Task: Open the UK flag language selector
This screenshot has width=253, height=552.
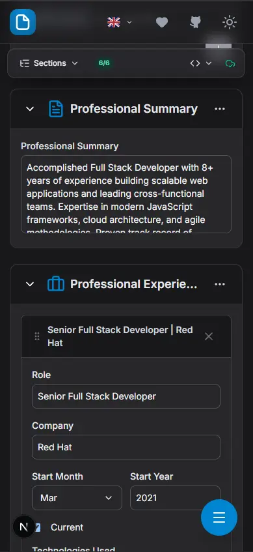Action: point(120,22)
